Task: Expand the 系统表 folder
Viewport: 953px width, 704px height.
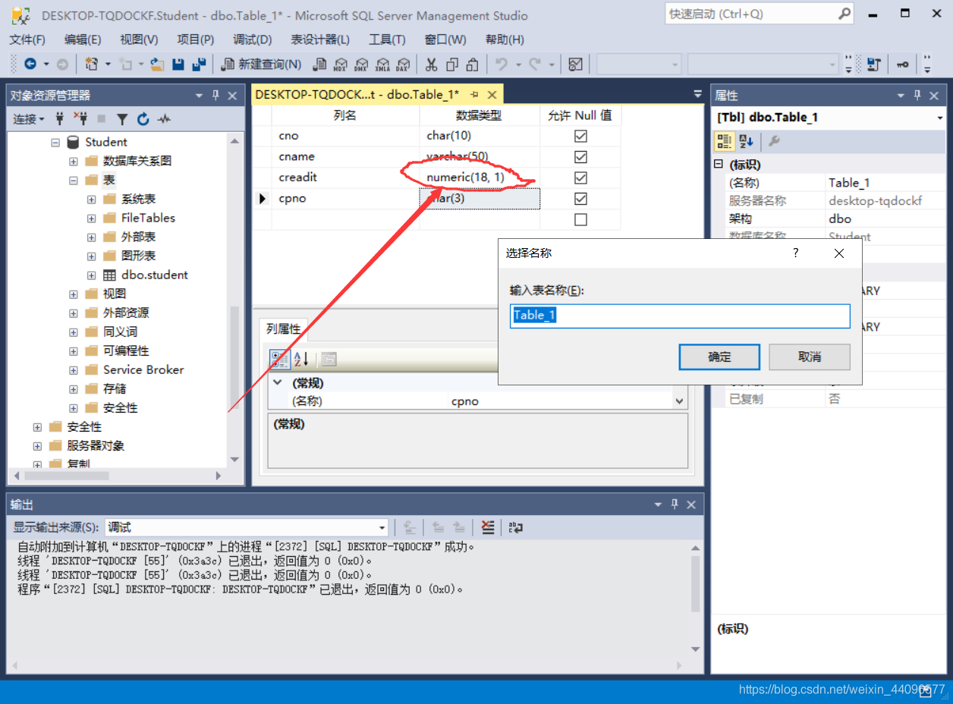Action: [x=92, y=199]
